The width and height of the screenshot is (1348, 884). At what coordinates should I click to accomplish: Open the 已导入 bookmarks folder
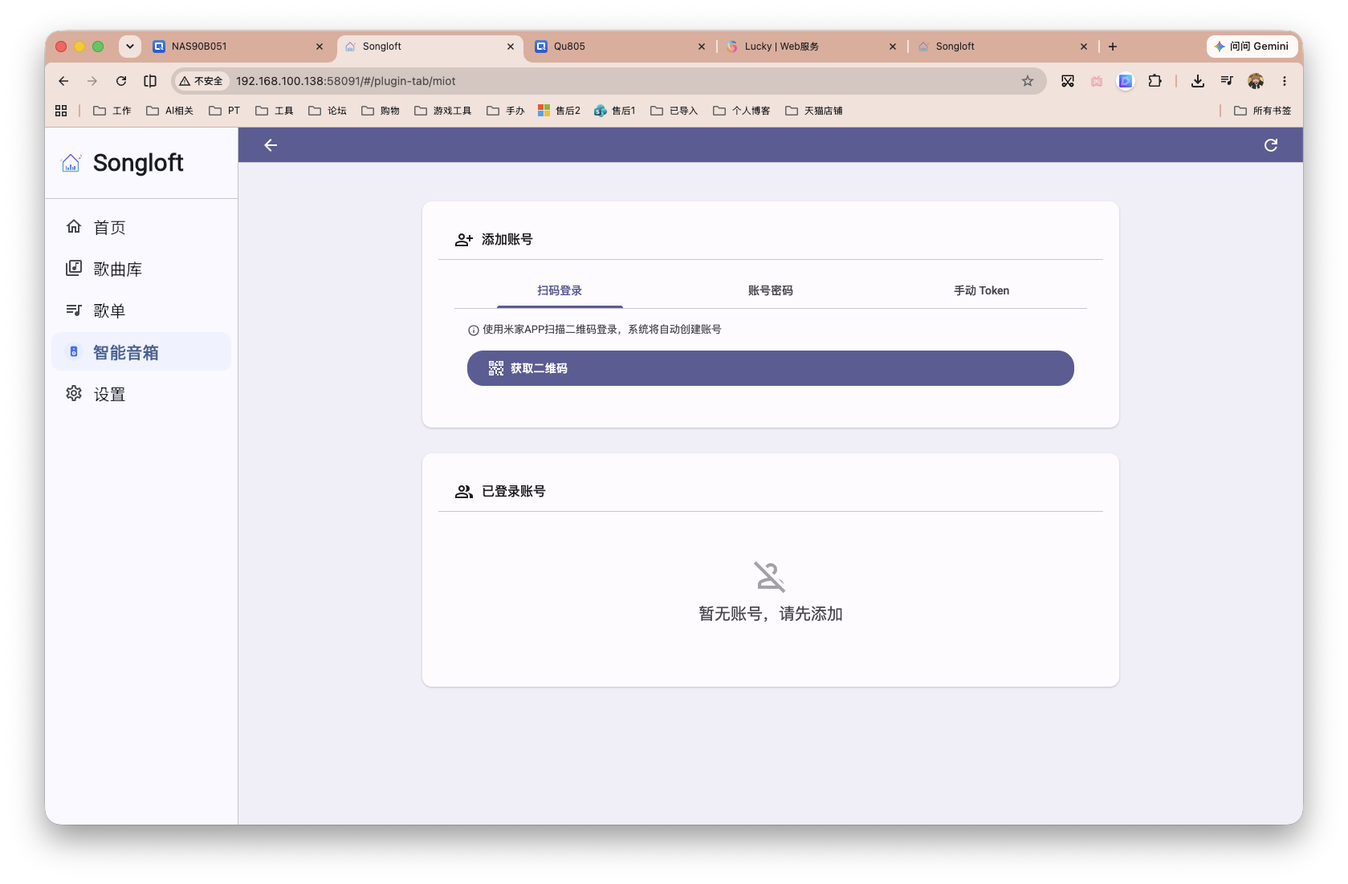click(x=674, y=111)
